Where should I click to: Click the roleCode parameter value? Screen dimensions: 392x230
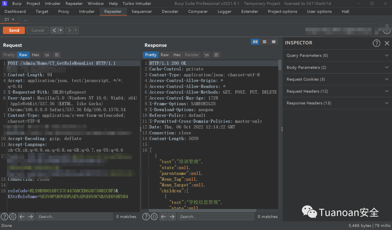pyautogui.click(x=73, y=191)
